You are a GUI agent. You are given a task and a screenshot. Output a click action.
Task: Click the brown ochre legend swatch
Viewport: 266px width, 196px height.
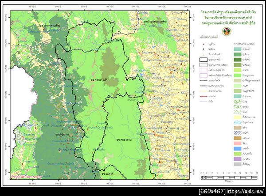click(x=238, y=138)
